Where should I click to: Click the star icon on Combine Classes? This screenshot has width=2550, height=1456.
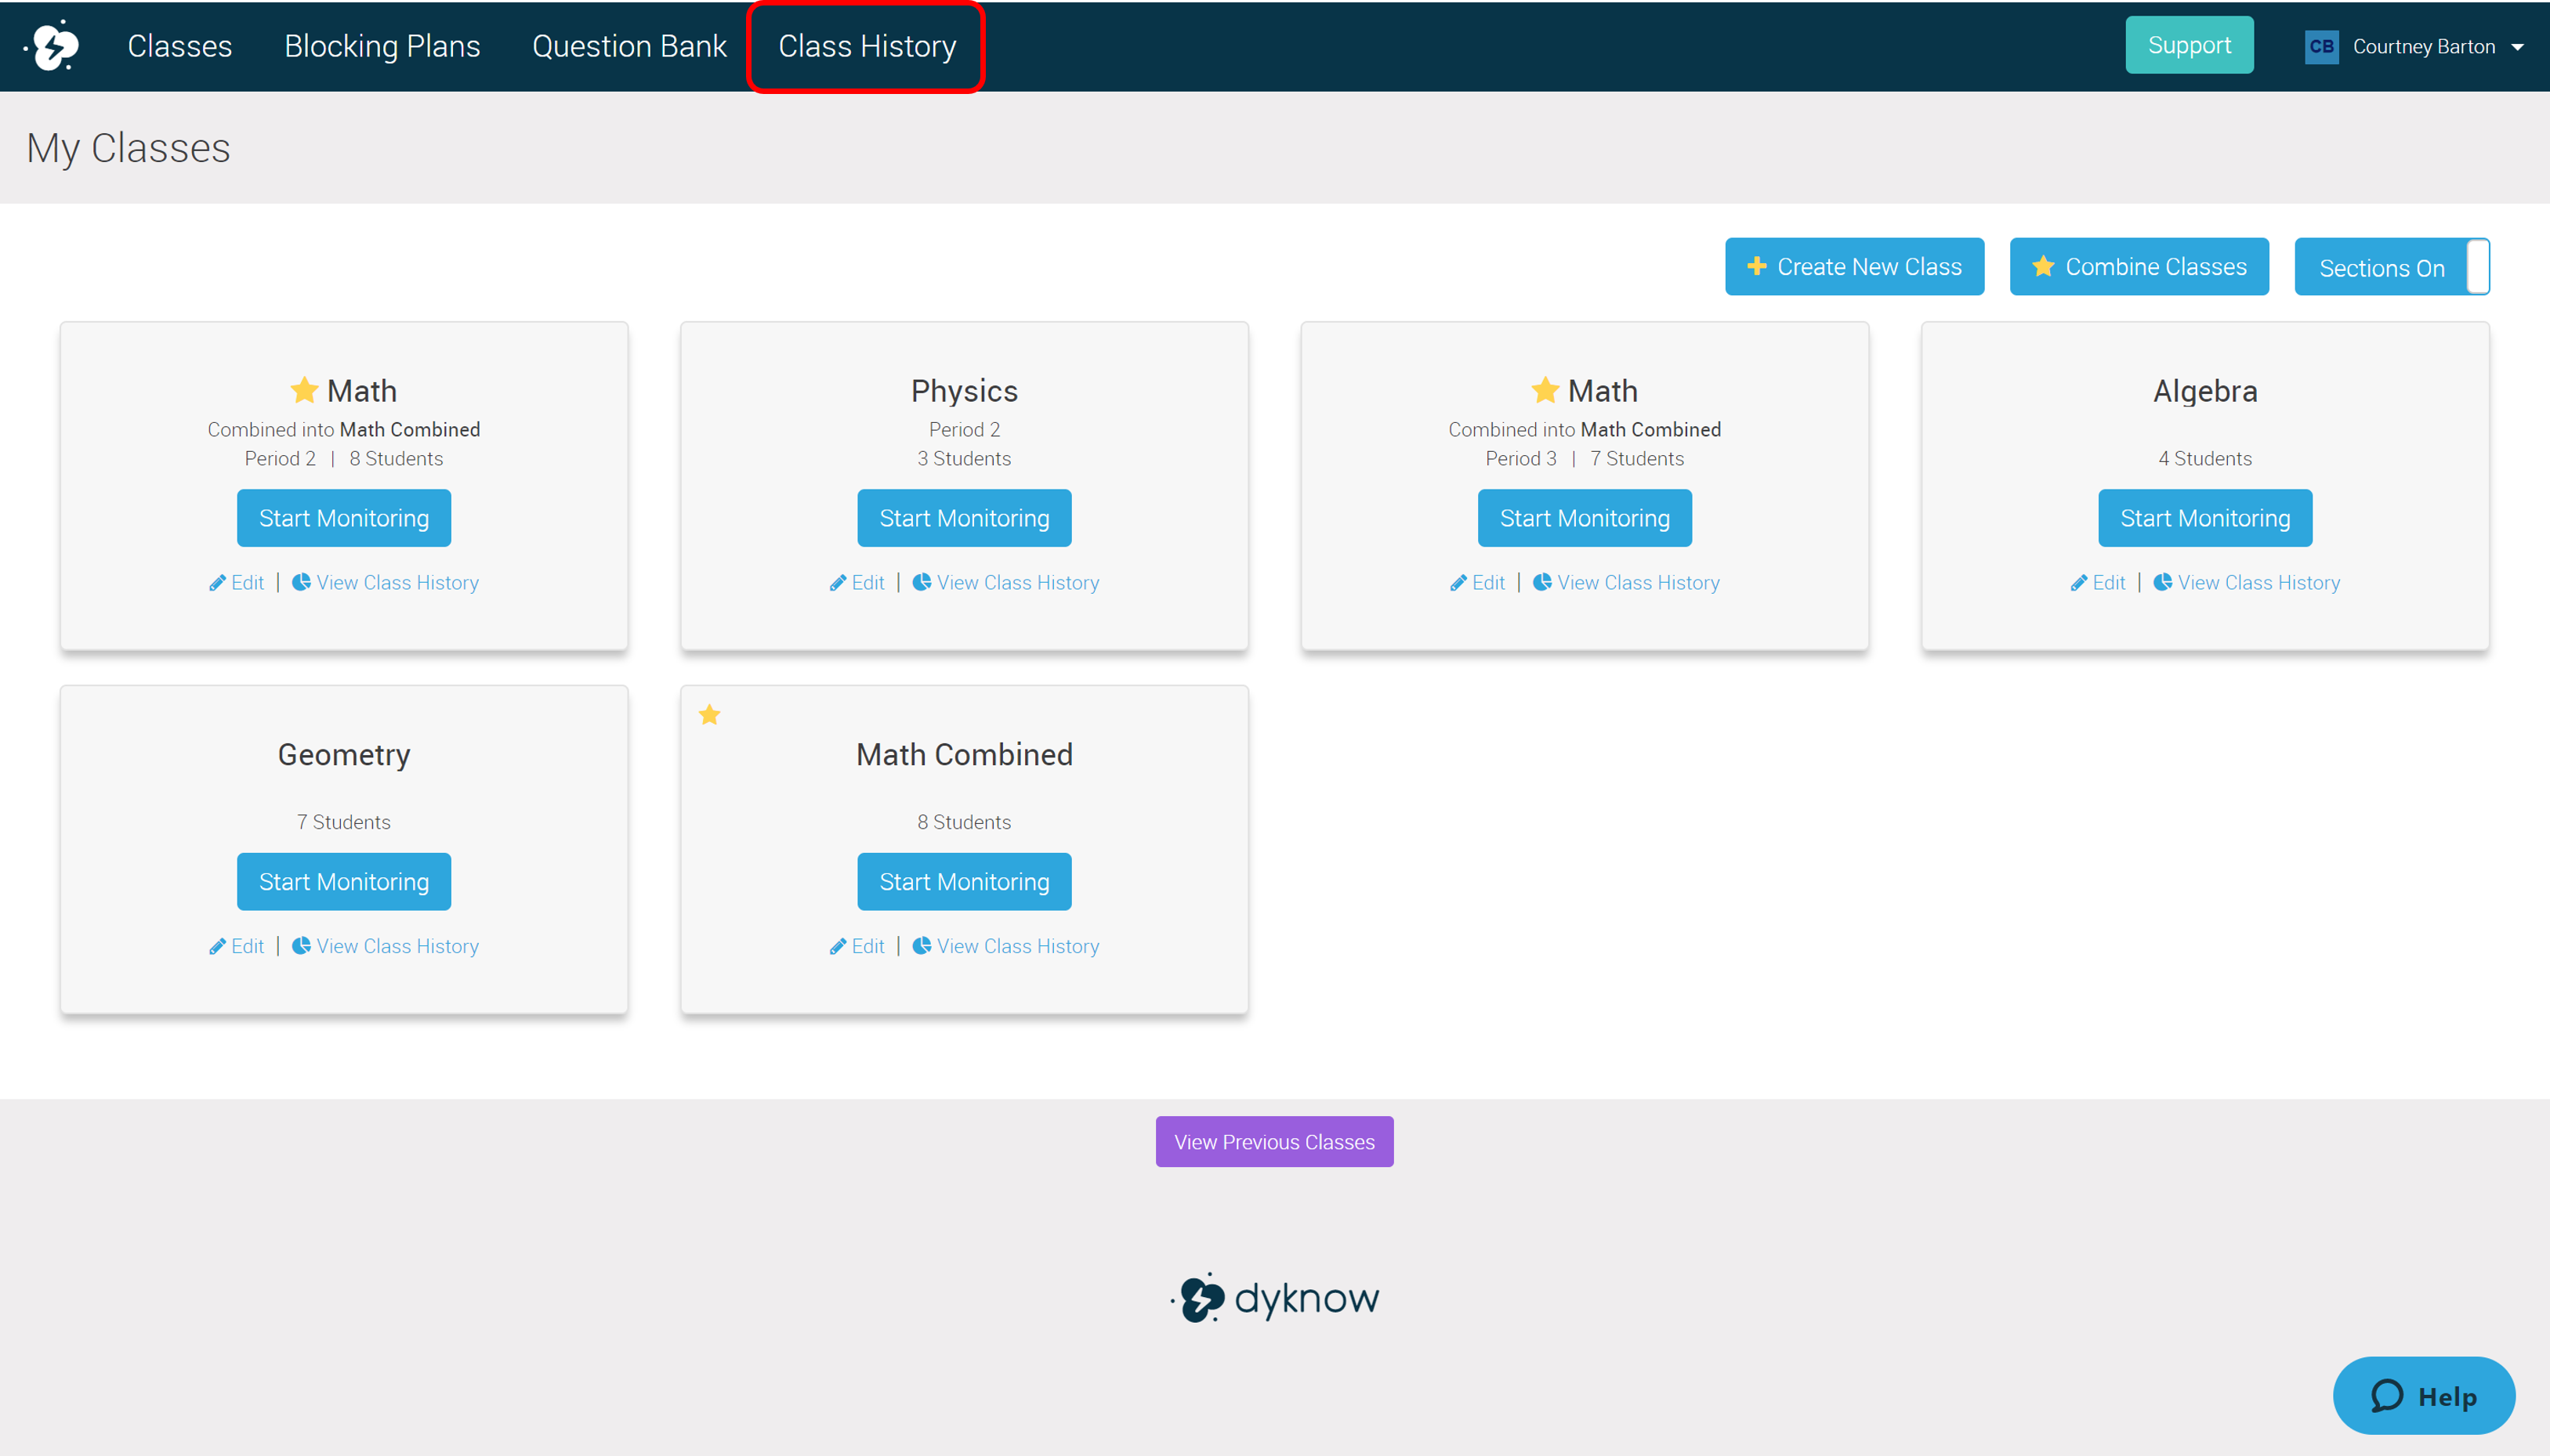click(x=2044, y=266)
